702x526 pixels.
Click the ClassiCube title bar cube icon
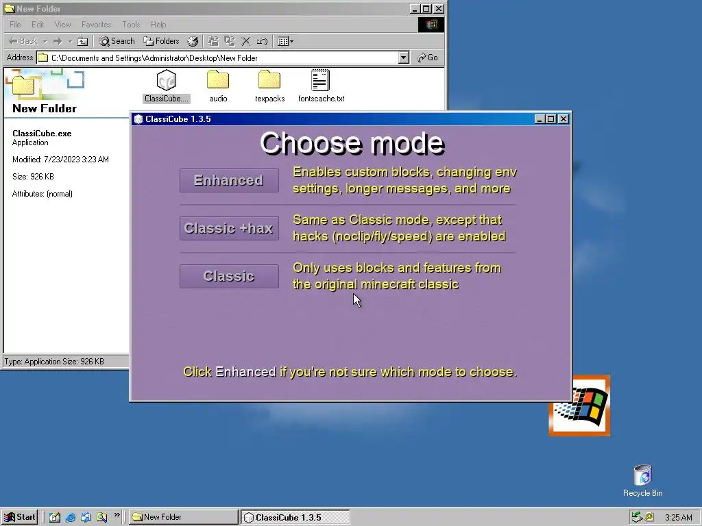(138, 119)
